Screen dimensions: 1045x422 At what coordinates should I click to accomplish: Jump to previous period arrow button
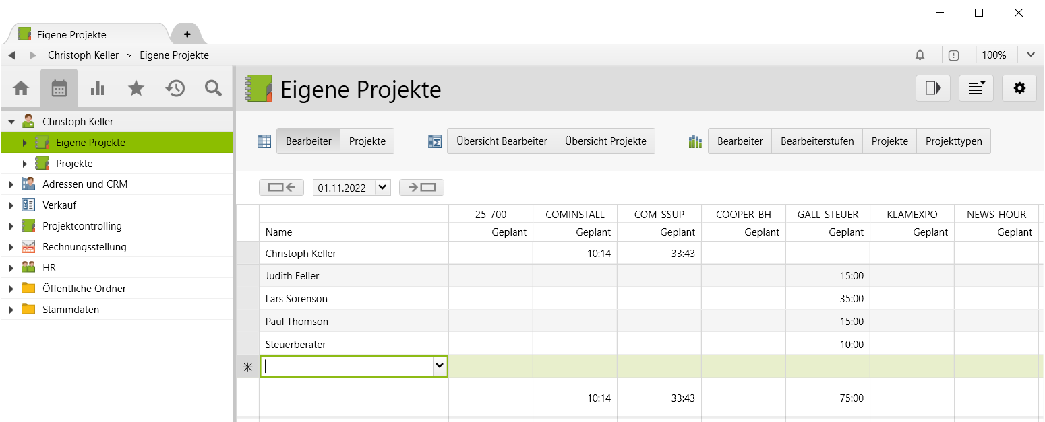point(281,188)
